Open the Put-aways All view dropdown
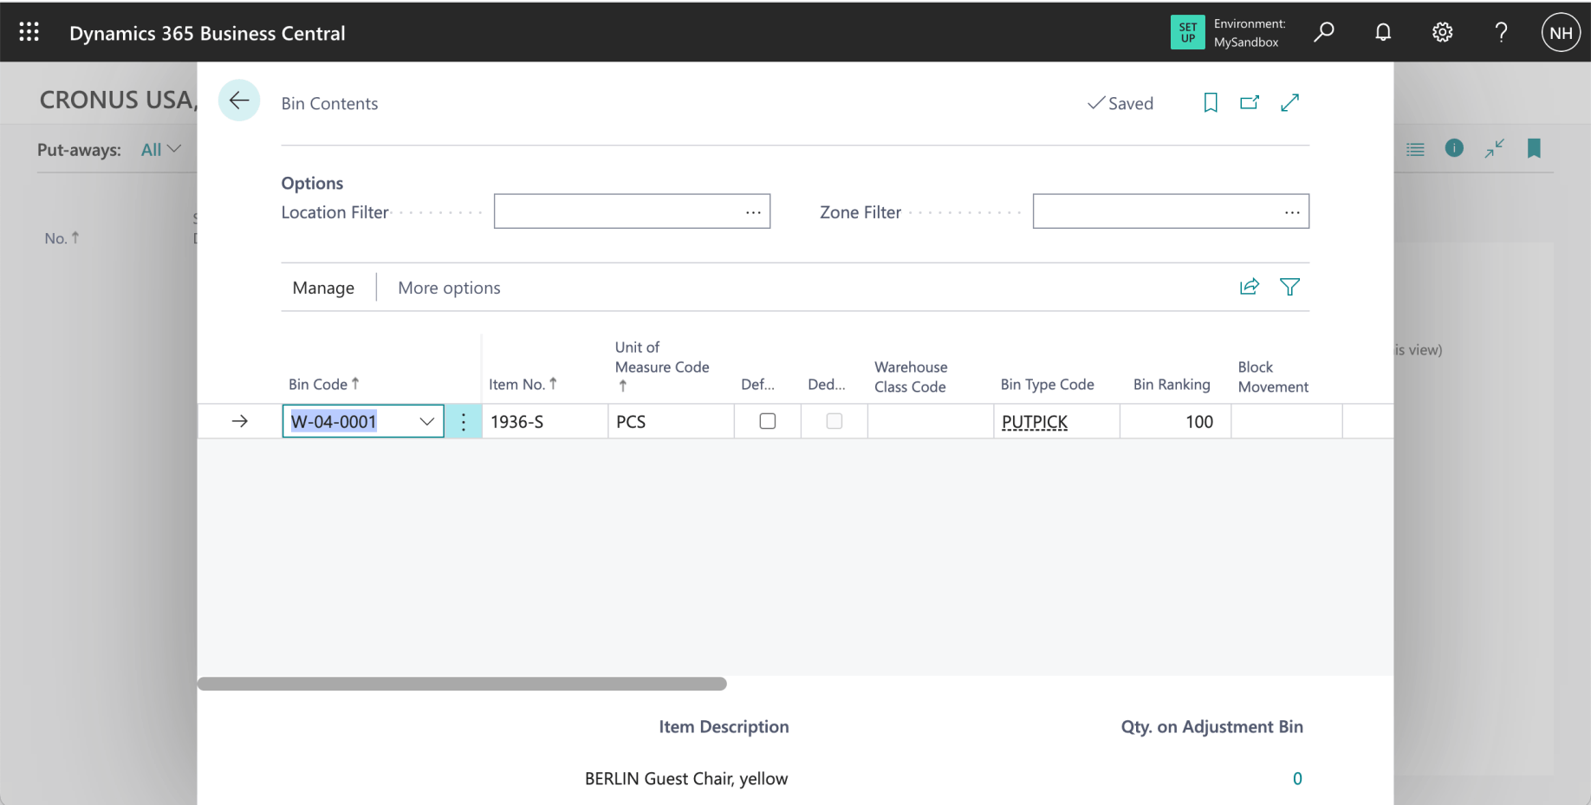 pos(161,149)
